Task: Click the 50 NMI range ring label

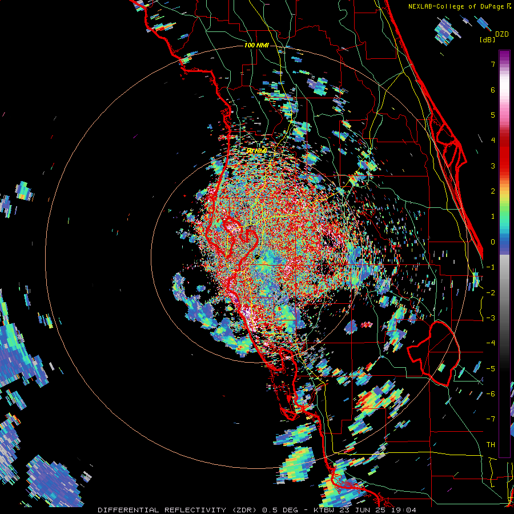Action: (256, 151)
